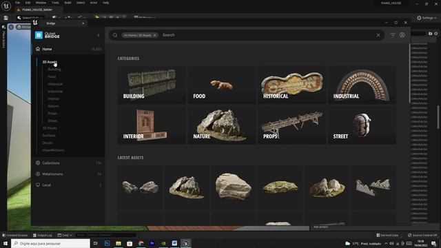Viewport: 441px width, 248px height.
Task: Select 3D Plants in the sidebar
Action: tap(50, 128)
